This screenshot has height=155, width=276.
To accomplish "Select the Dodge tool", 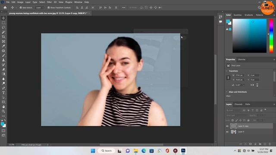I will point(3,83).
